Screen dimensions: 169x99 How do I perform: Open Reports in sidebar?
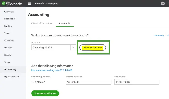click(x=7, y=55)
